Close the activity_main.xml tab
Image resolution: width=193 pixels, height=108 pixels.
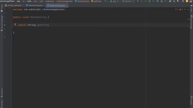coord(23,5)
